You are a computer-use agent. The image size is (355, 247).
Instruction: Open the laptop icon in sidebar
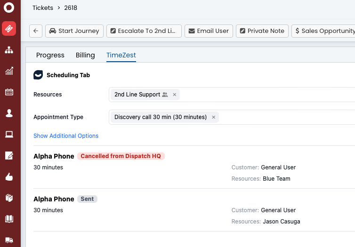coord(9,135)
